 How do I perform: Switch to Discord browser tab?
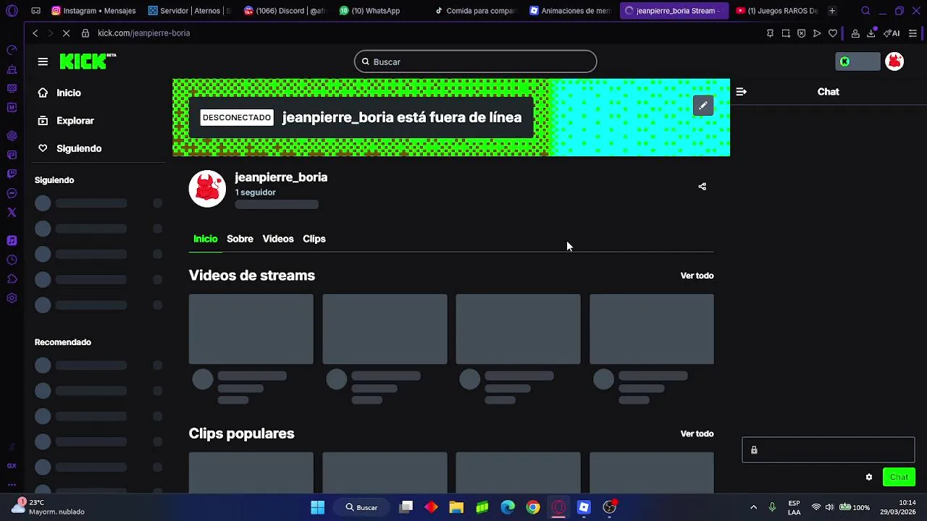[285, 11]
